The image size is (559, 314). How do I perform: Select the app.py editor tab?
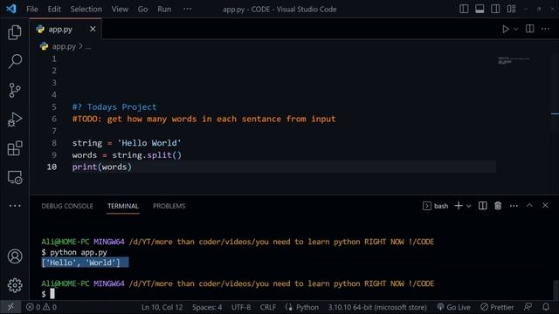pos(66,29)
